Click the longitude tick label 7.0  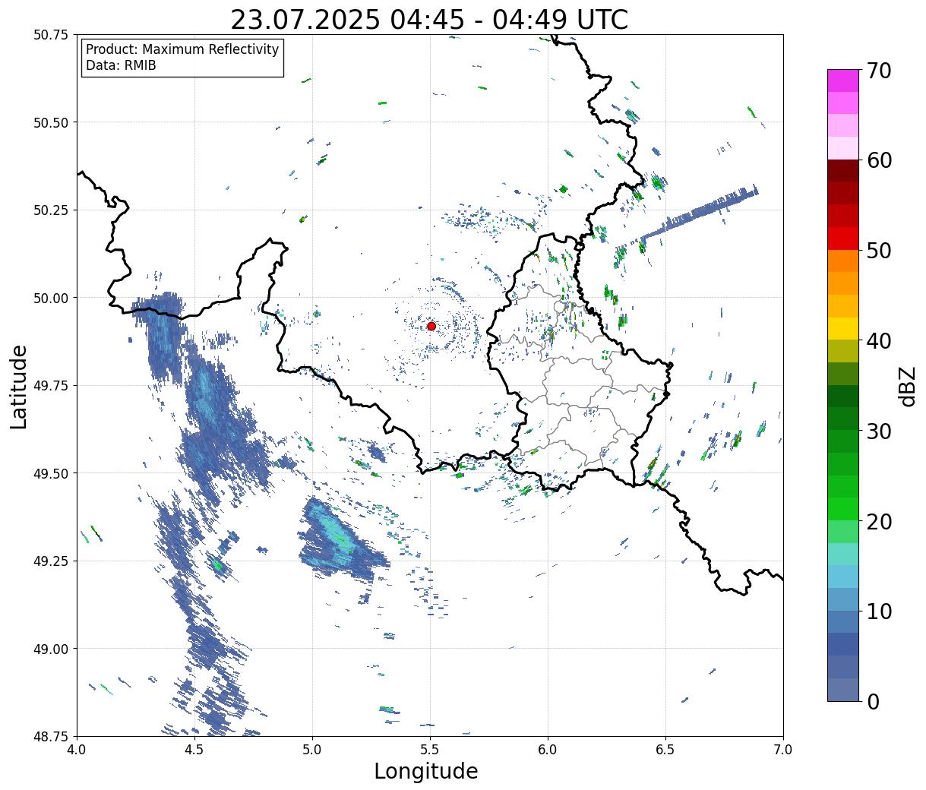[x=783, y=750]
